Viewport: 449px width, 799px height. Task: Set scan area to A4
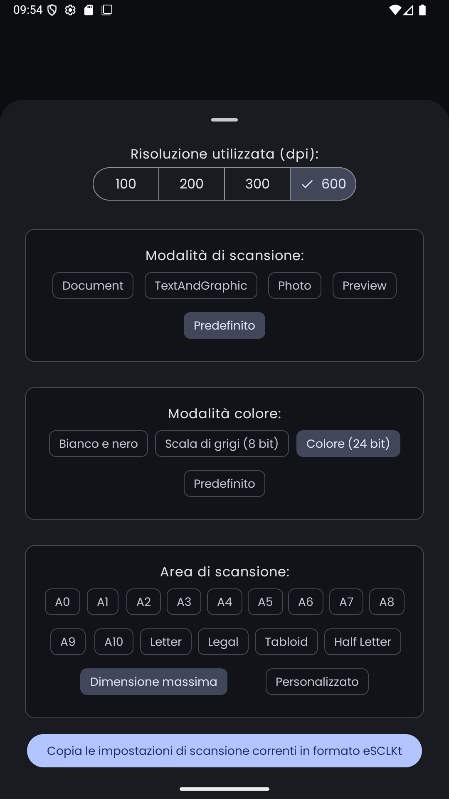click(224, 602)
